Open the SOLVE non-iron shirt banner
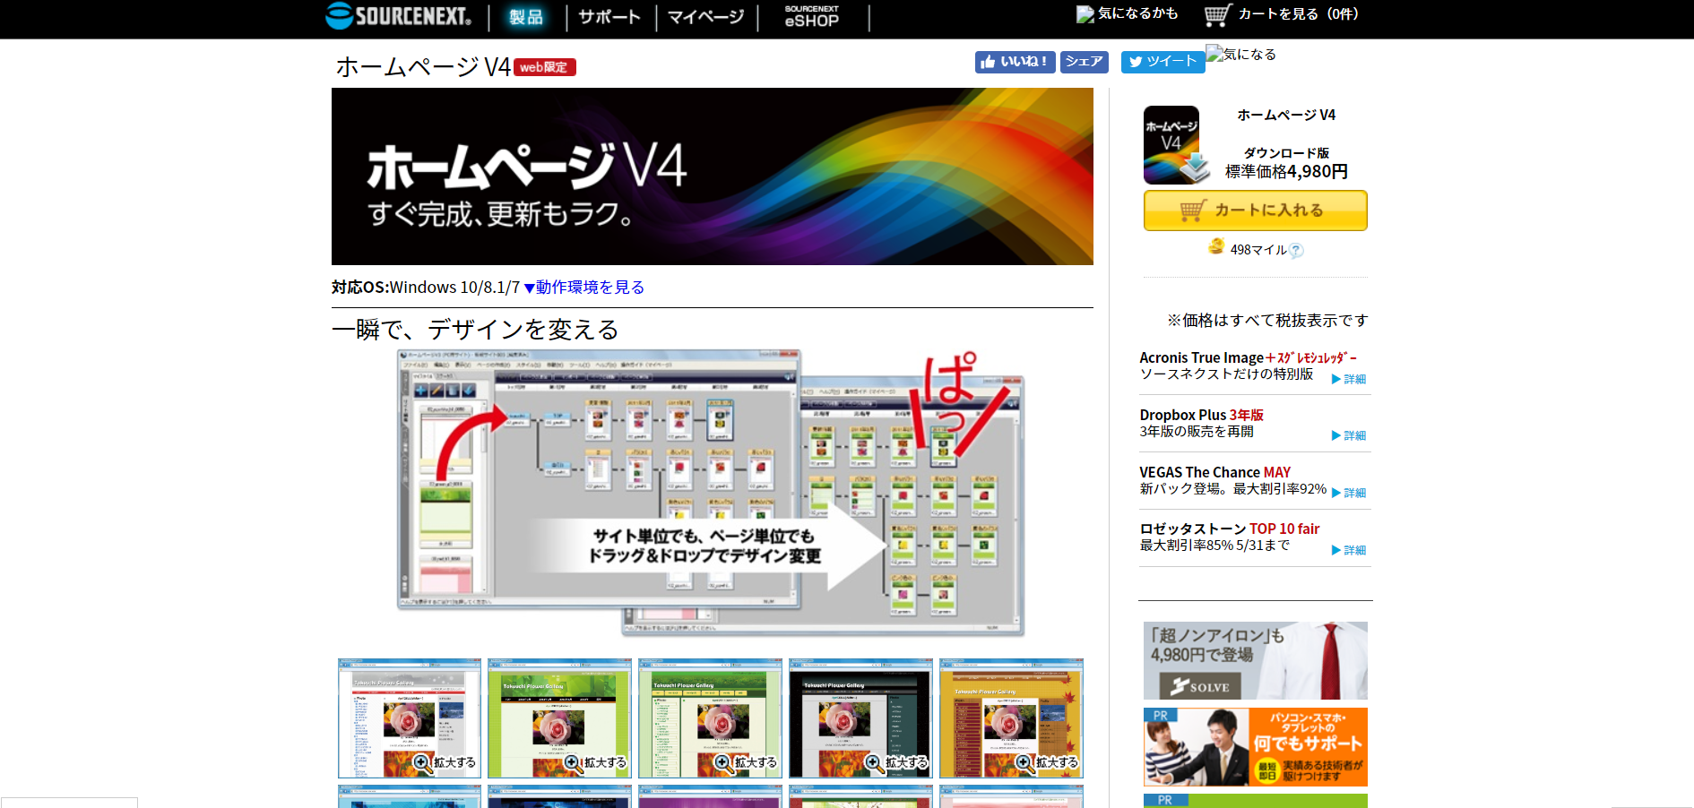The height and width of the screenshot is (808, 1694). [1255, 660]
